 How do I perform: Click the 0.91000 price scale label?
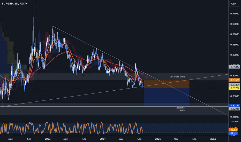[x=235, y=14]
